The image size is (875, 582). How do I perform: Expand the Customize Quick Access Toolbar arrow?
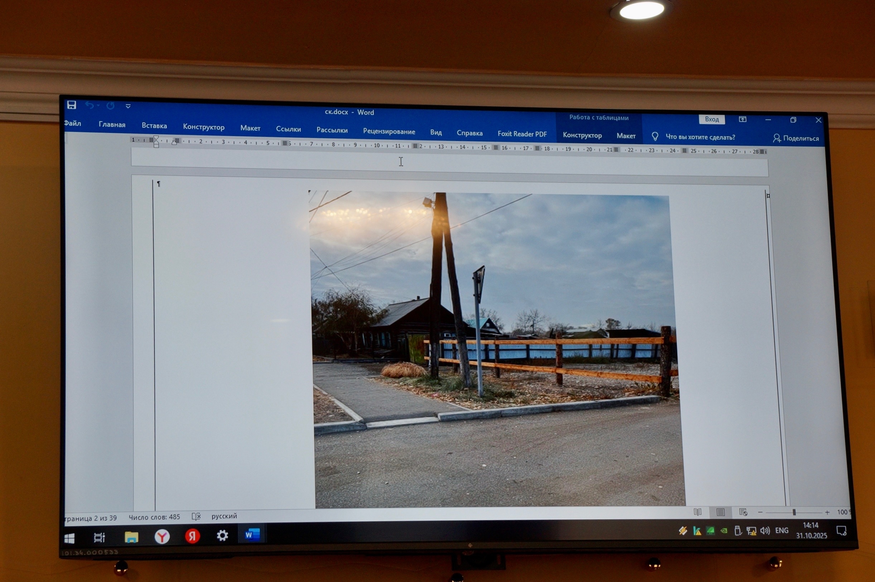point(128,106)
